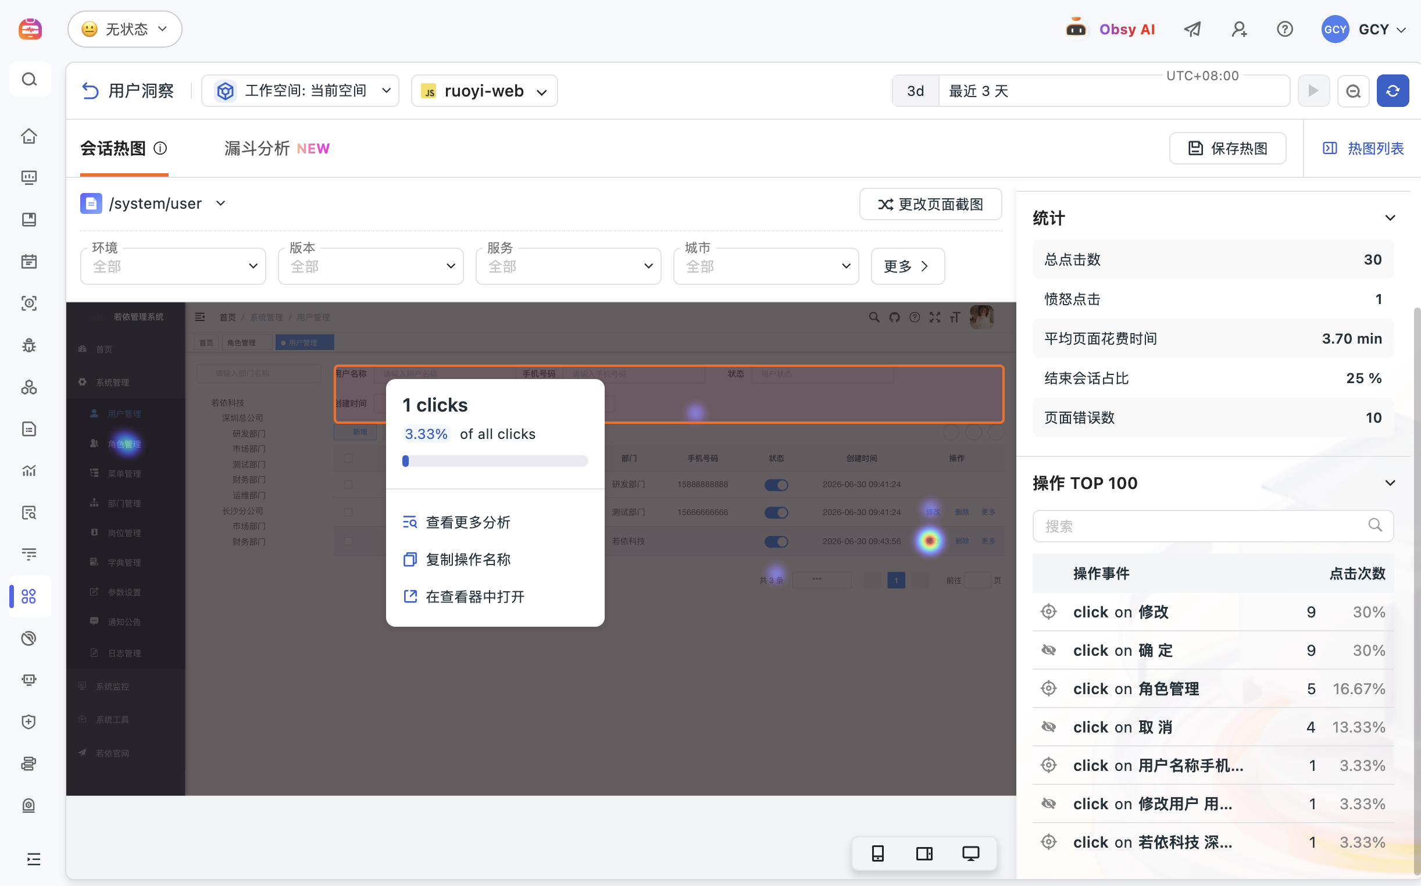Click the zoom-out time range icon
This screenshot has height=886, width=1421.
[1352, 91]
